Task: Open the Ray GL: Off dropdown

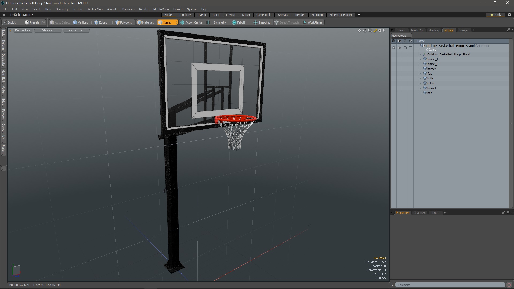Action: [x=76, y=31]
